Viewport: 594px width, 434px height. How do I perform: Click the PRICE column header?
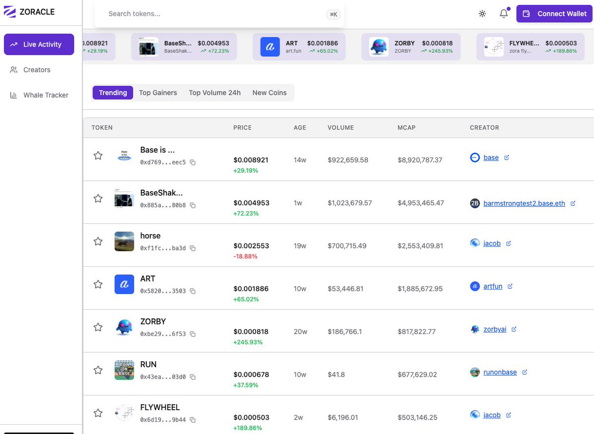click(x=243, y=128)
